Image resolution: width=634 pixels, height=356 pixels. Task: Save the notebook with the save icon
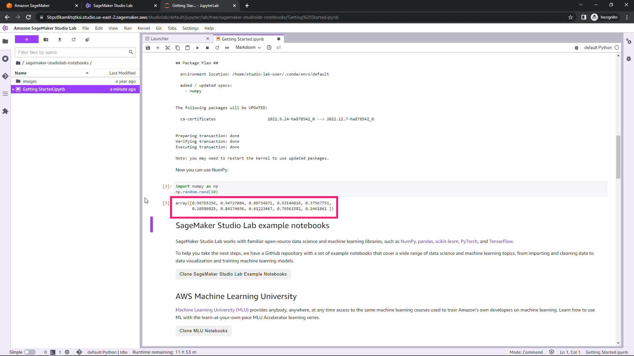(x=148, y=48)
